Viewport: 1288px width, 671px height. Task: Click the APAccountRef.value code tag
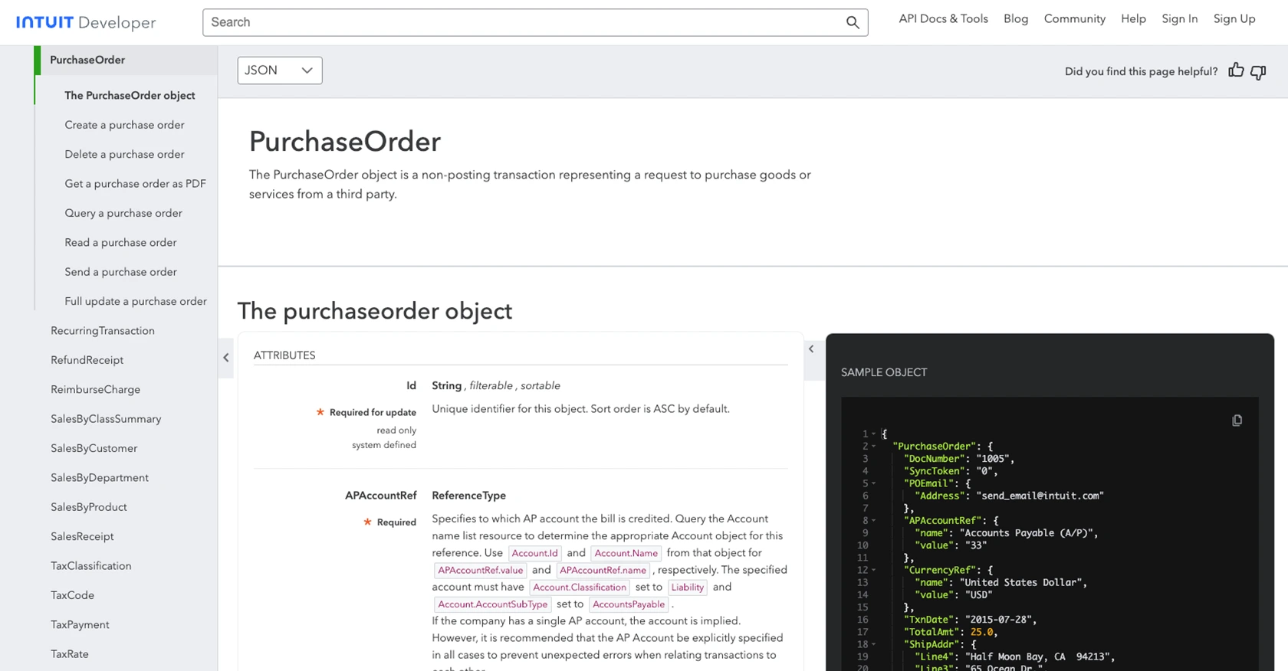[480, 570]
